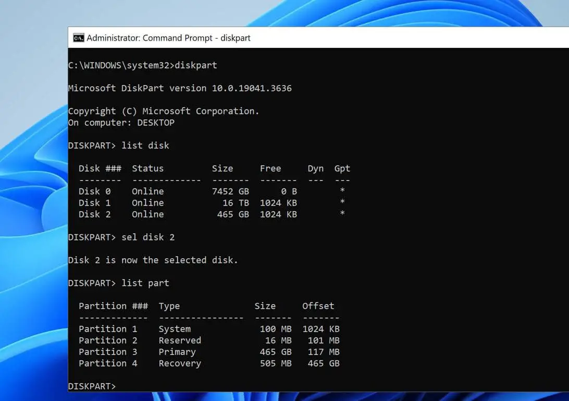Click the '7452 GB' size value
Image resolution: width=569 pixels, height=401 pixels.
(x=230, y=191)
